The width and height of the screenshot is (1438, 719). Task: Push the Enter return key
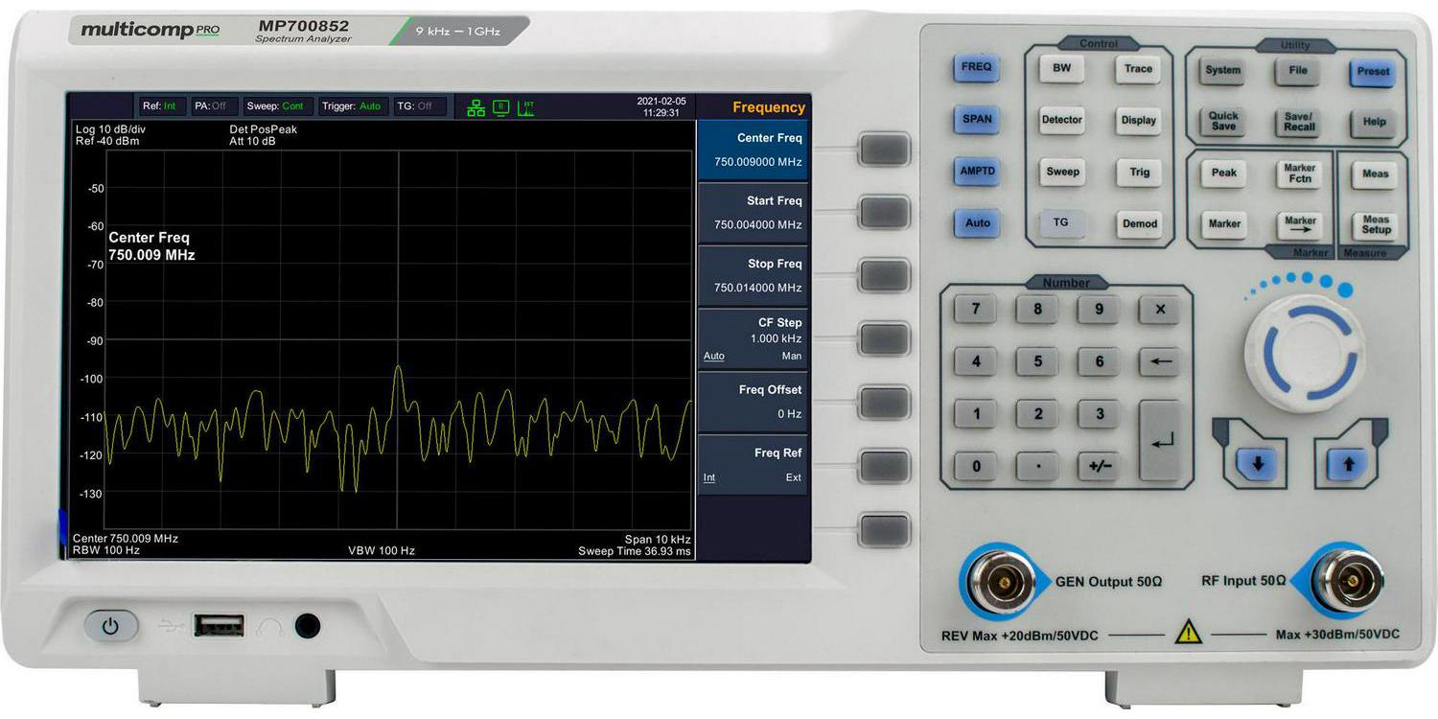(x=1160, y=441)
